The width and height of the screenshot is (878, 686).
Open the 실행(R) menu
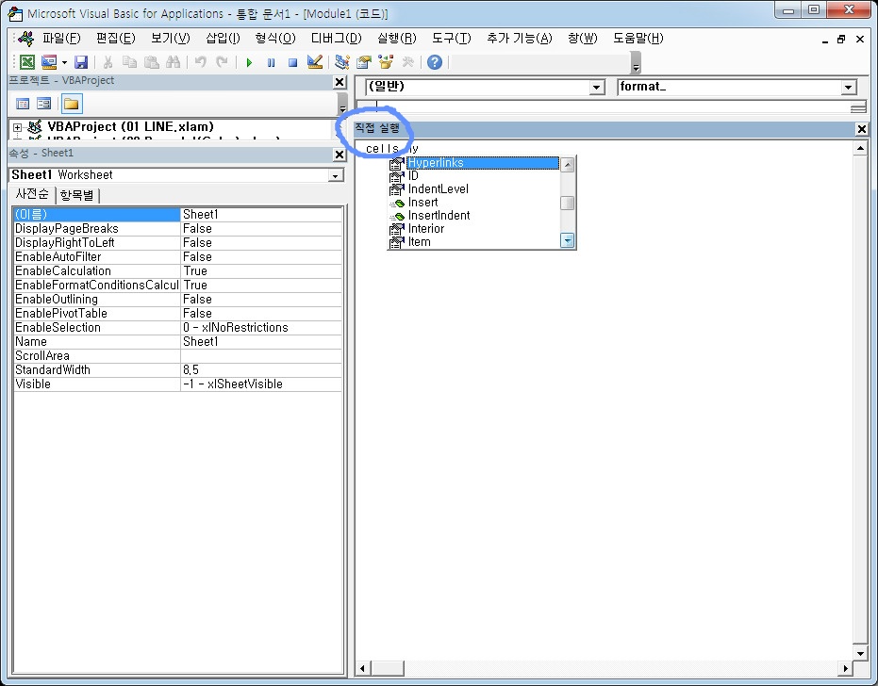pyautogui.click(x=397, y=38)
